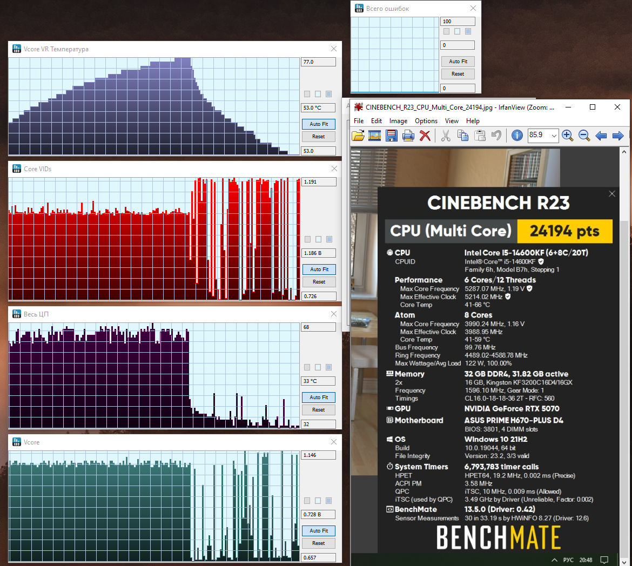Toggle the rightmost checkbox in Core VIDs window
This screenshot has width=632, height=566.
[x=330, y=239]
